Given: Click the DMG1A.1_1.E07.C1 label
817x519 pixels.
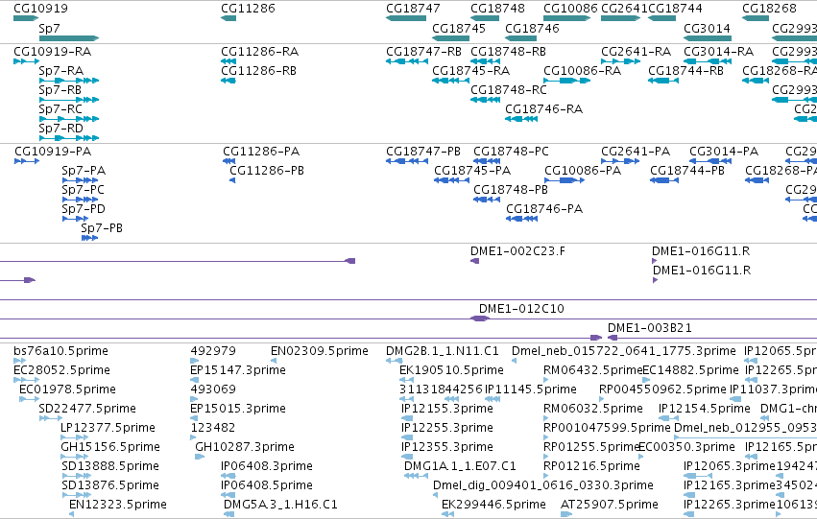Looking at the screenshot, I should click(460, 466).
